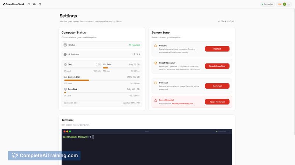Screen dimensions: 295x165
Task: Click the RAM memory icon
Action: pyautogui.click(x=104, y=65)
